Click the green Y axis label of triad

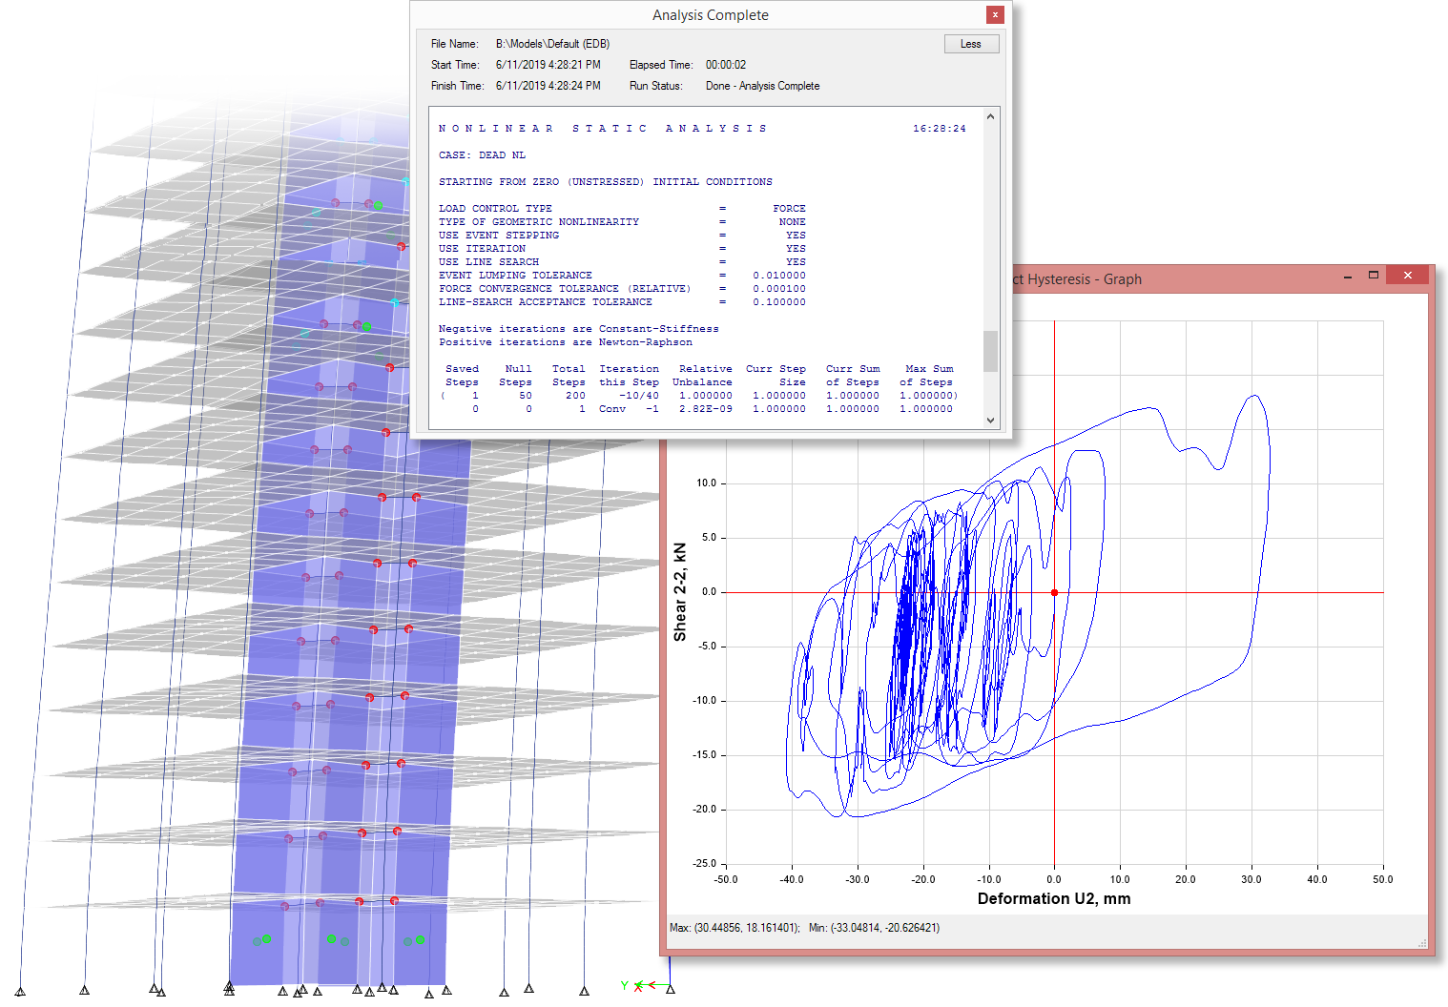(x=624, y=985)
